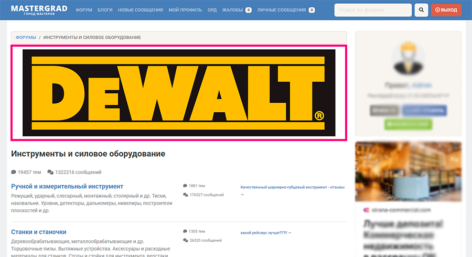This screenshot has height=257, width=472.
Task: Open the Блоги menu item
Action: (105, 10)
